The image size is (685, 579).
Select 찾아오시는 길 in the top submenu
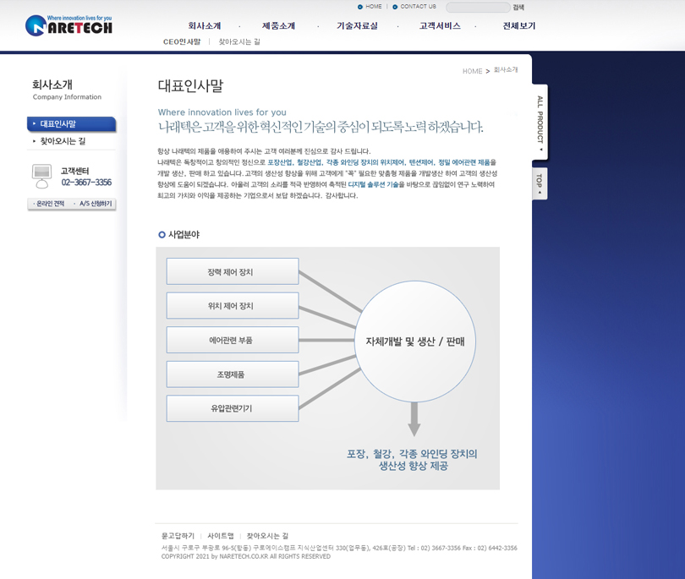[239, 41]
